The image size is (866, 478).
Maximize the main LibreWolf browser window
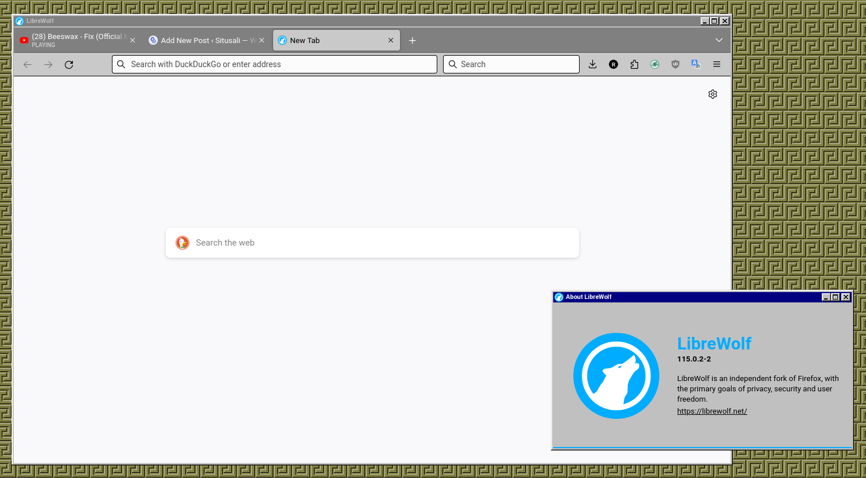click(714, 21)
